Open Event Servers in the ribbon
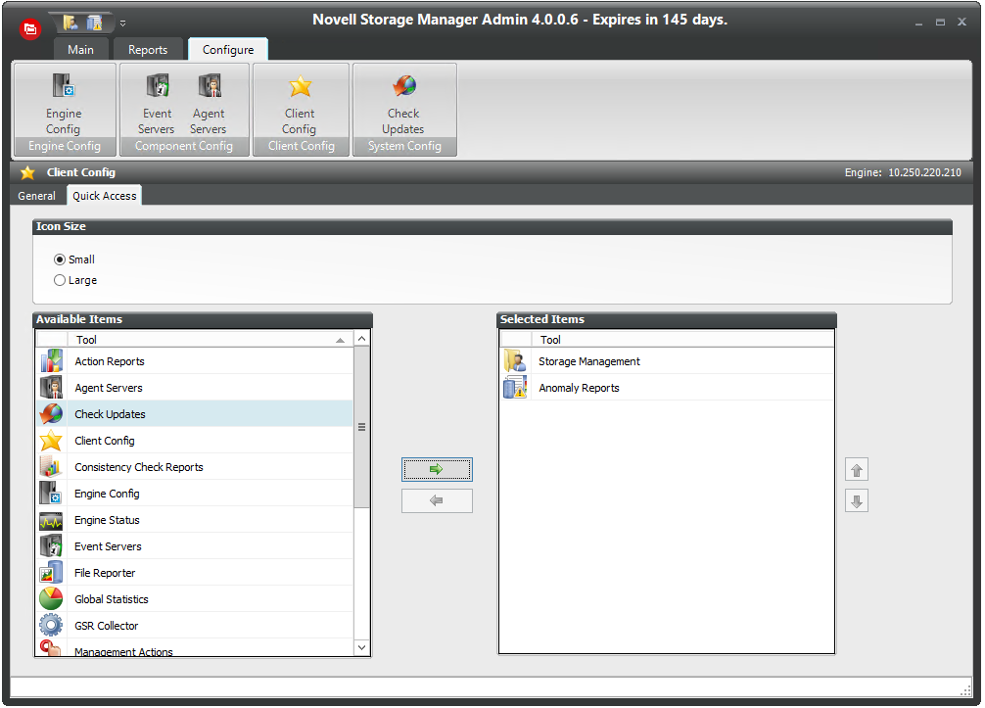The width and height of the screenshot is (985, 708). point(157,104)
